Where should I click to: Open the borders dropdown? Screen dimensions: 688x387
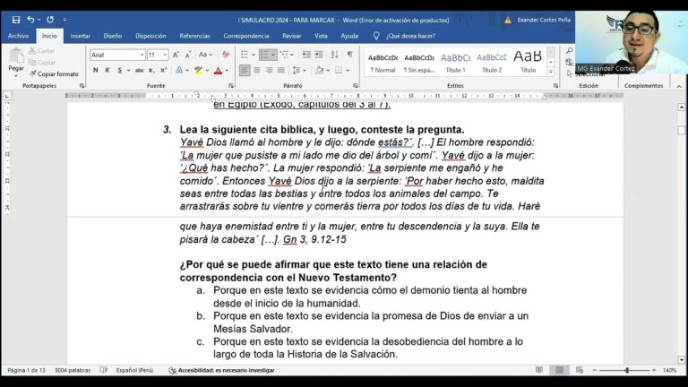(348, 70)
